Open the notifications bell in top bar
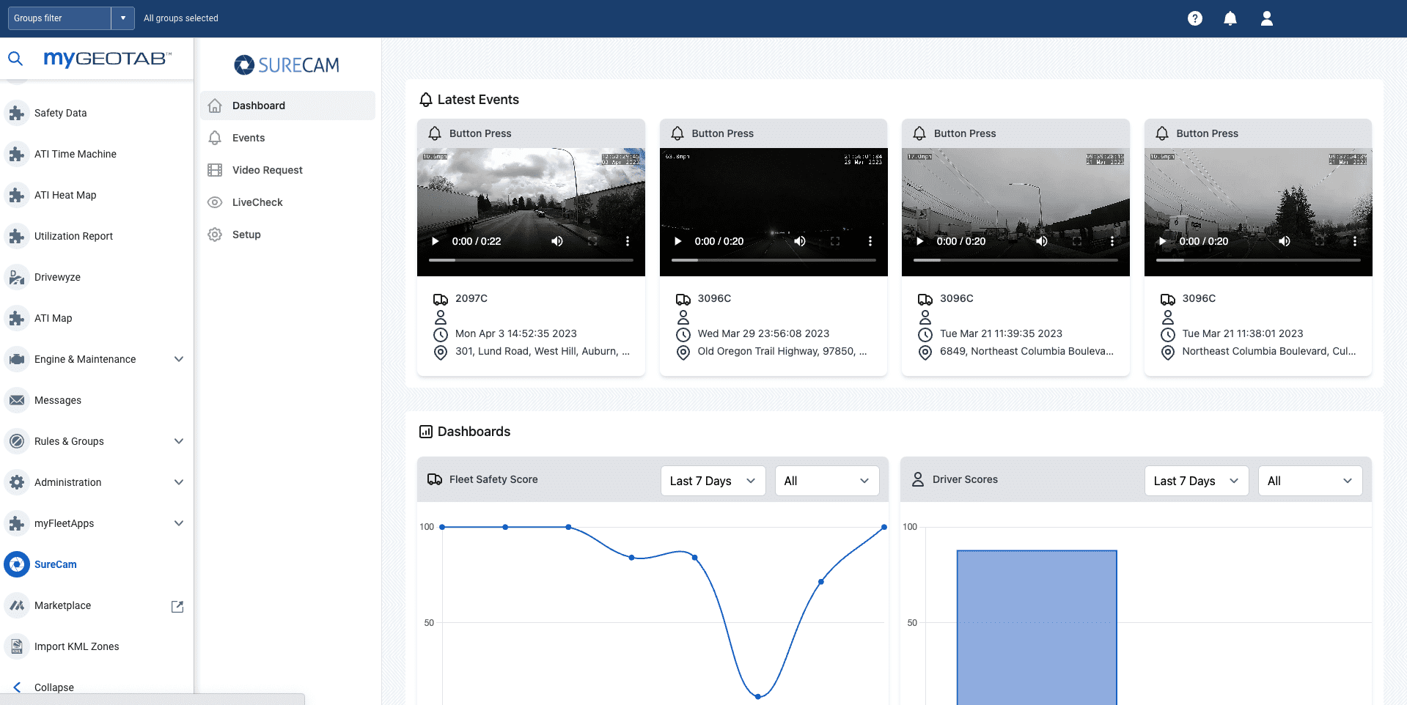 1230,18
